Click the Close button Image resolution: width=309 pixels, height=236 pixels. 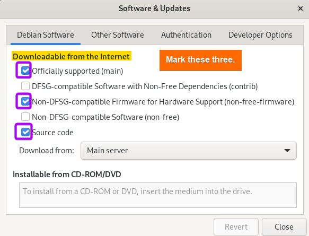(x=284, y=227)
